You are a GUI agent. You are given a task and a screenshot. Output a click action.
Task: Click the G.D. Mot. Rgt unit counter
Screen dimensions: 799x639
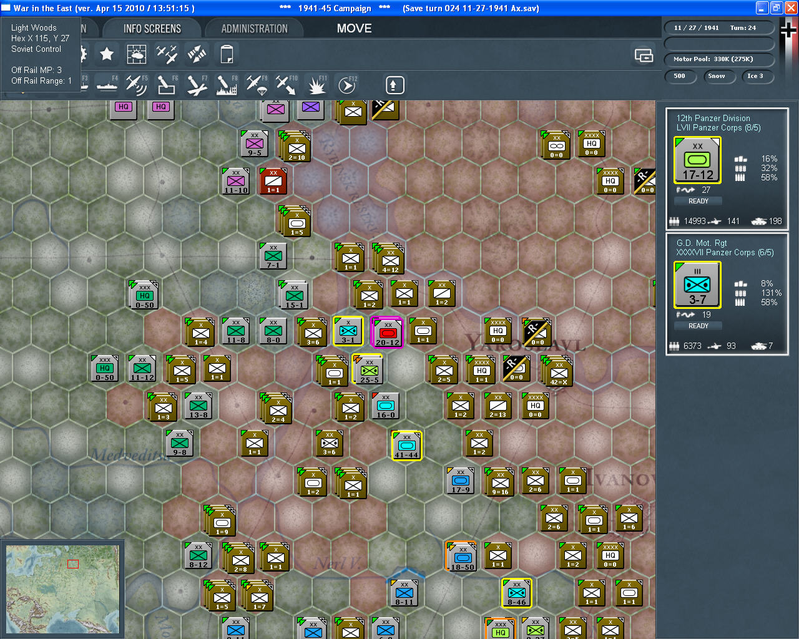click(697, 285)
